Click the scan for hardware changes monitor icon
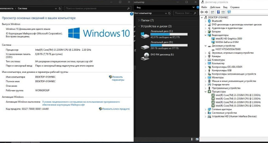The height and width of the screenshot is (143, 268). (229, 12)
